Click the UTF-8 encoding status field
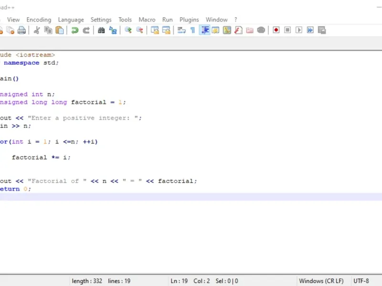This screenshot has height=286, width=382. pos(361,281)
